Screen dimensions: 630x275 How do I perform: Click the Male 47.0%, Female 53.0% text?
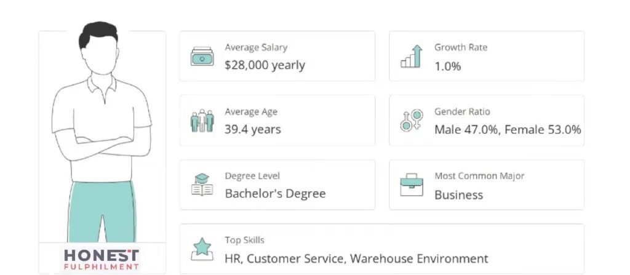click(x=508, y=129)
